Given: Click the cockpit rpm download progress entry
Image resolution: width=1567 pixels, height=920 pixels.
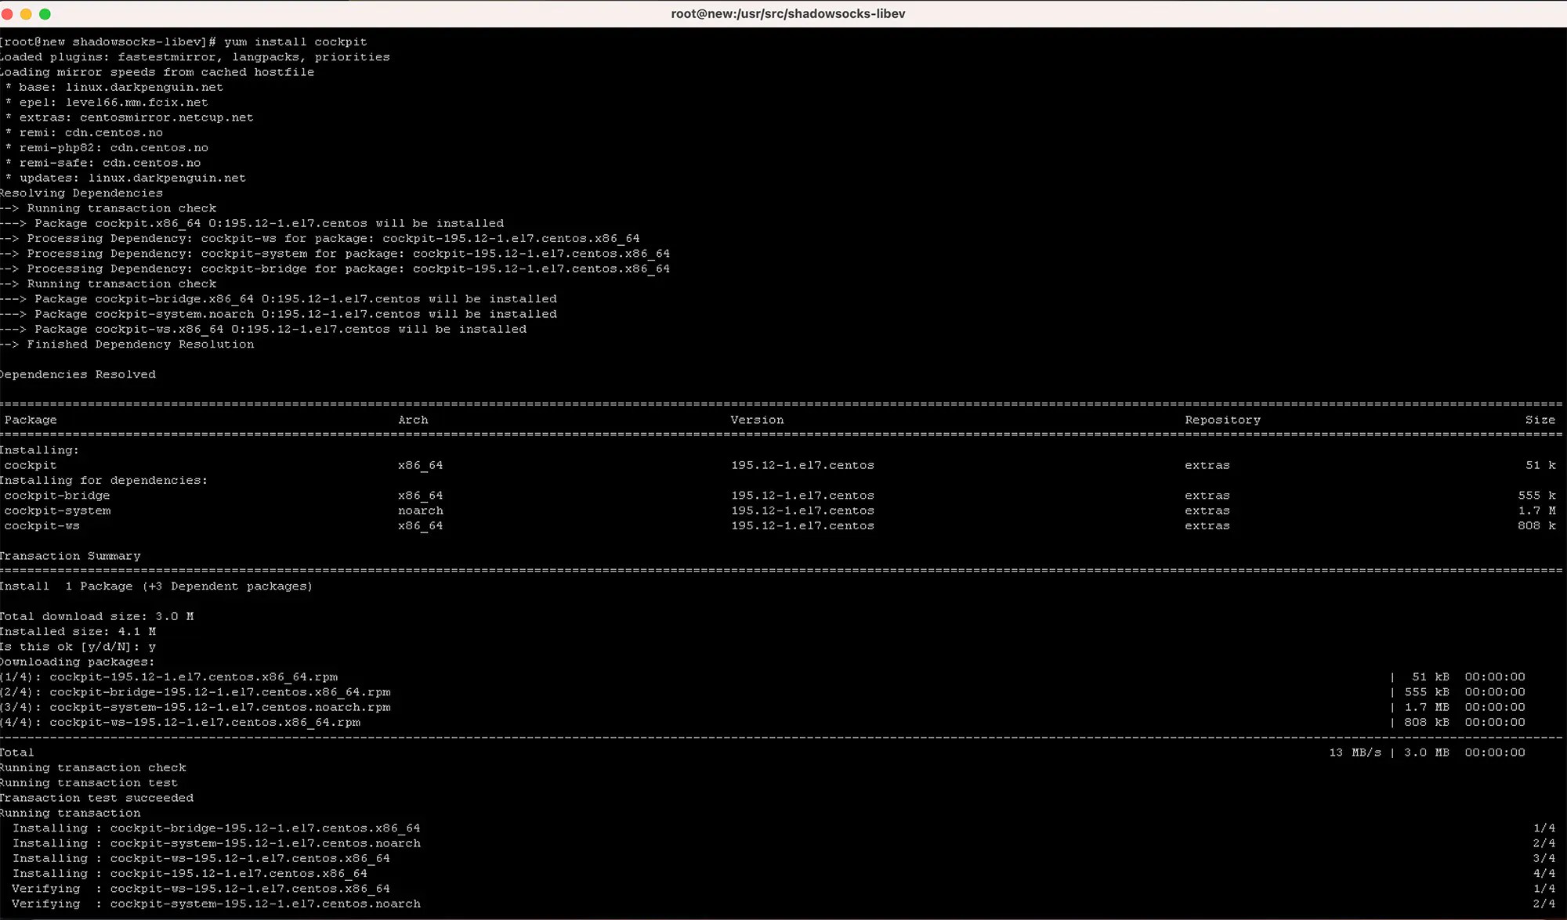Looking at the screenshot, I should (x=169, y=676).
